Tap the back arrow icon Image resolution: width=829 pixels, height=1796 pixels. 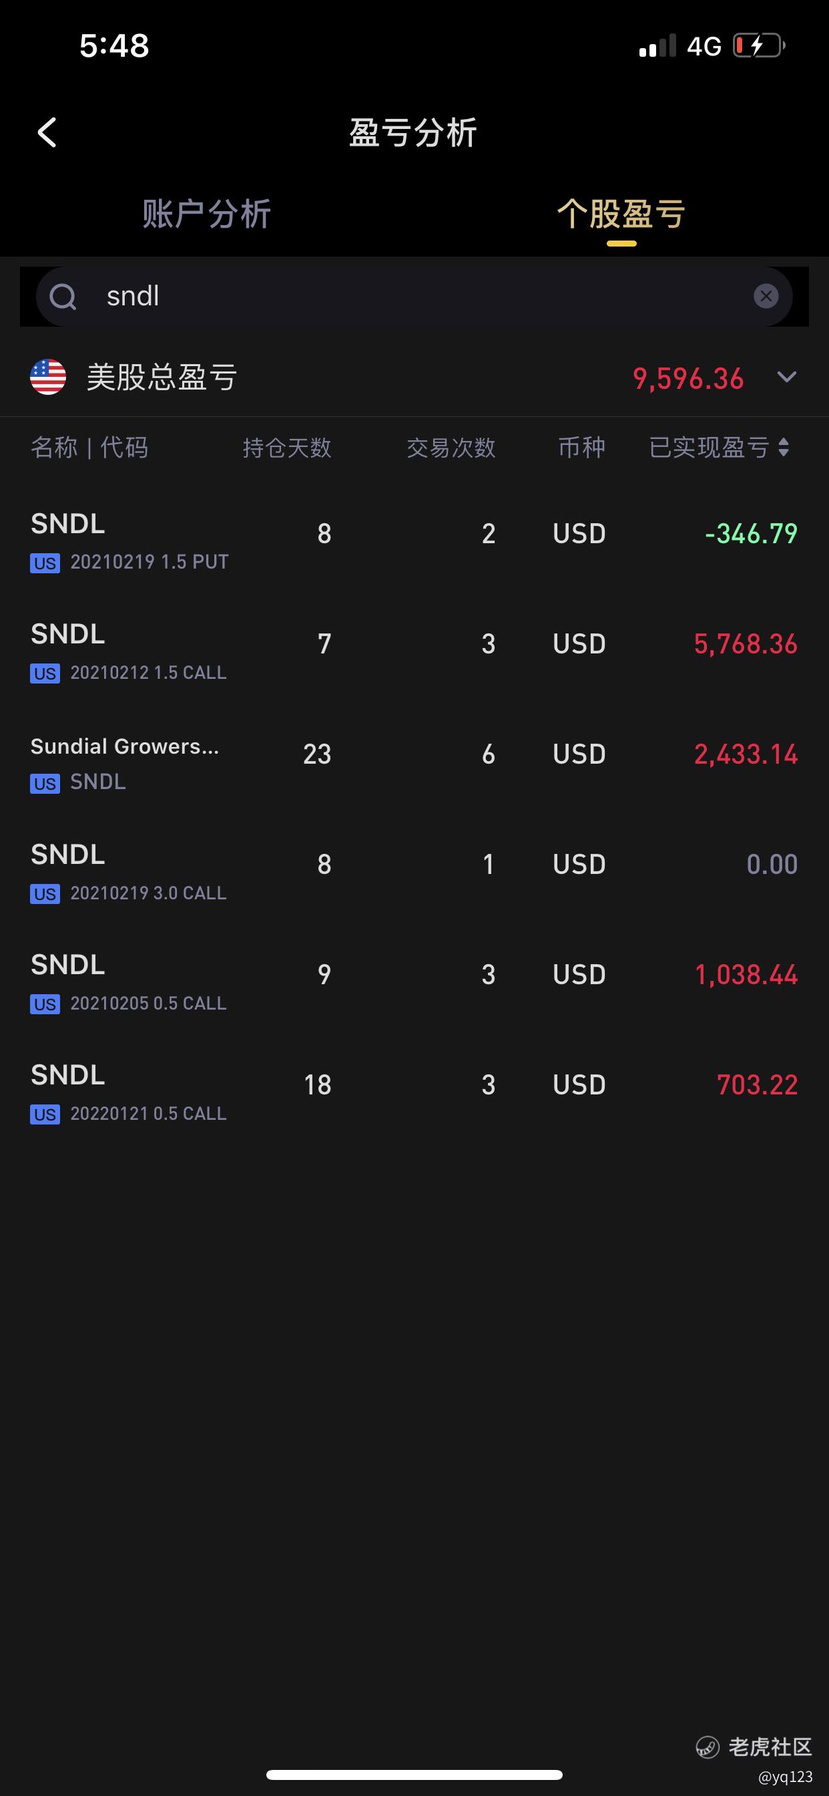click(x=47, y=132)
